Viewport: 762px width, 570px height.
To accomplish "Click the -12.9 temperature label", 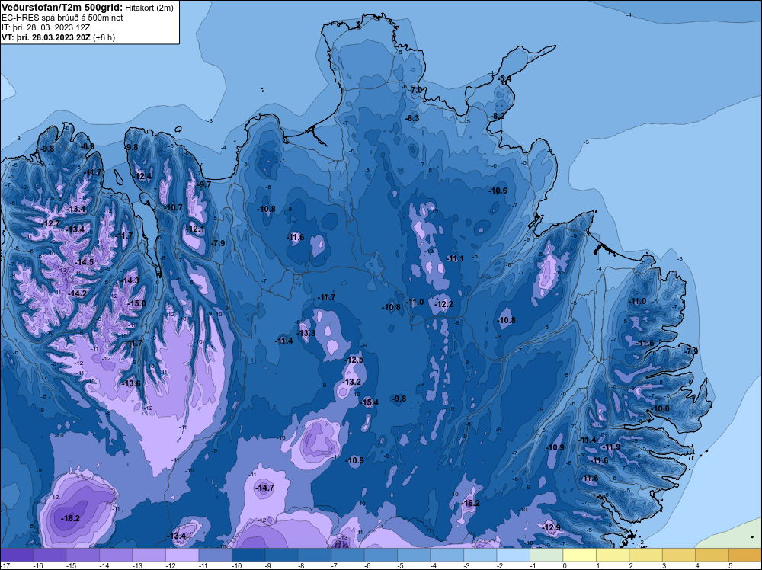I will point(552,527).
